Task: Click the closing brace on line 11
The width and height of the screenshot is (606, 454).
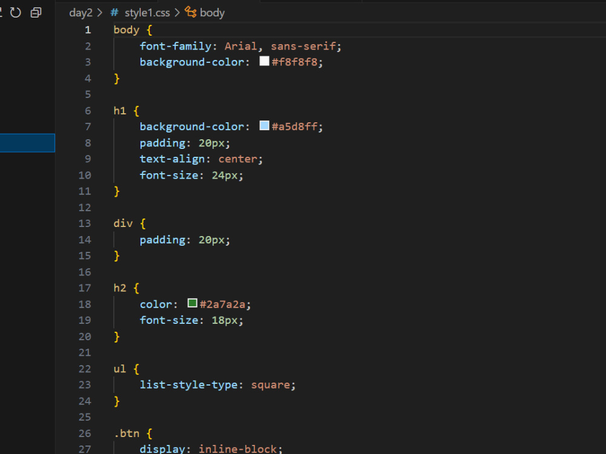Action: click(x=117, y=191)
